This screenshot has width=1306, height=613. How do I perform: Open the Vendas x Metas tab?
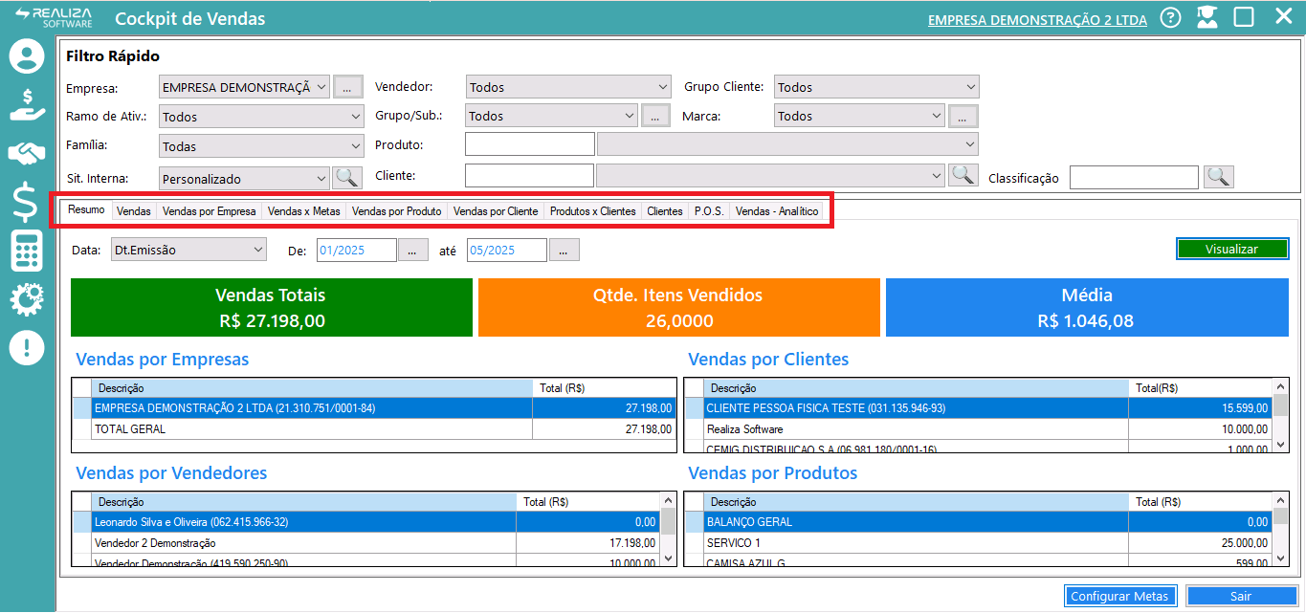click(304, 211)
